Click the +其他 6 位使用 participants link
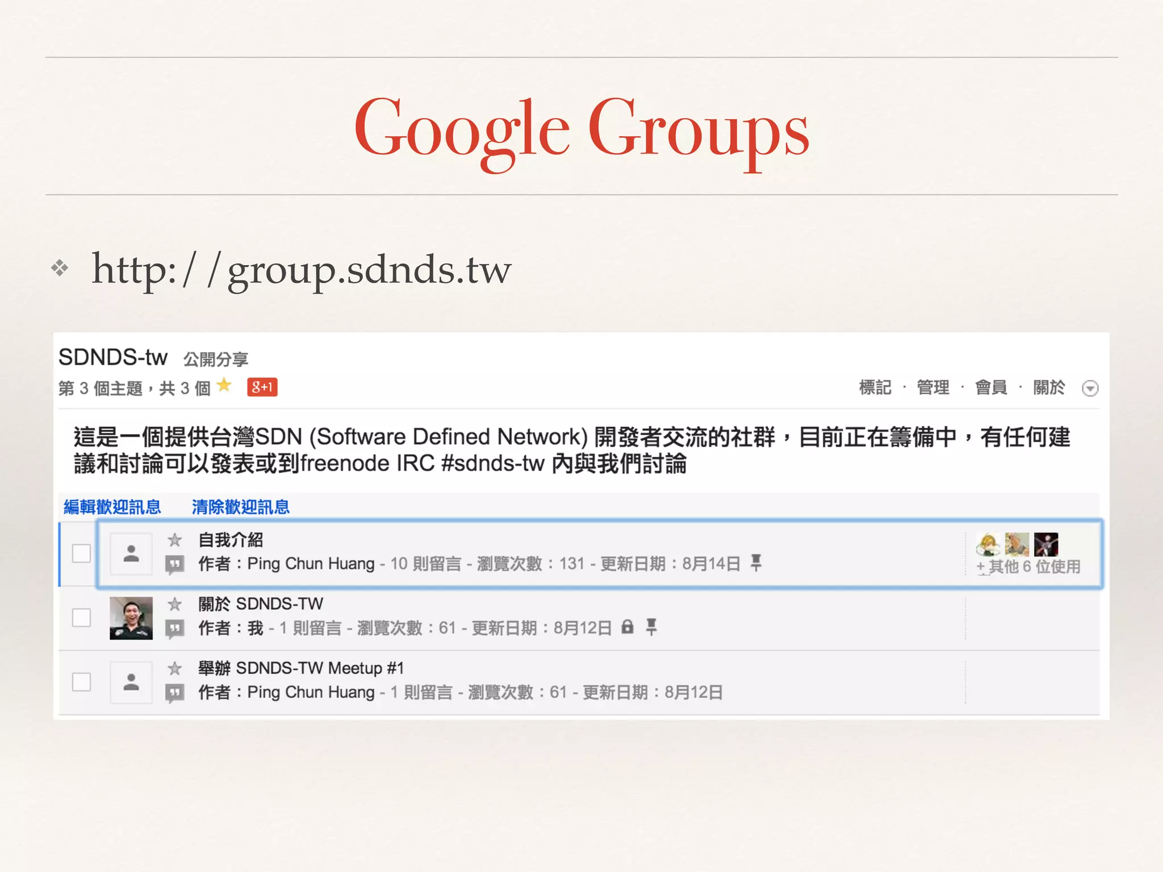Viewport: 1163px width, 872px height. point(1028,567)
